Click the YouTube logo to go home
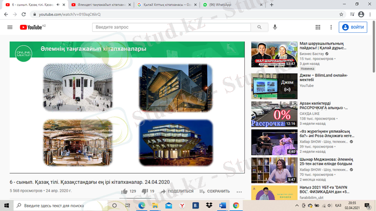376x211 pixels. [31, 27]
